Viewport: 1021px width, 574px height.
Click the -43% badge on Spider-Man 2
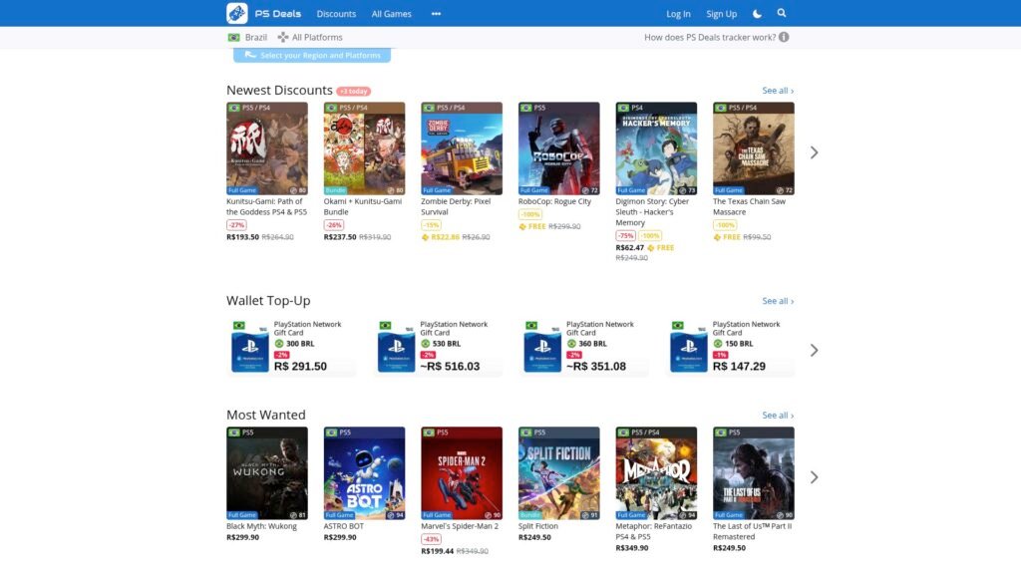431,539
